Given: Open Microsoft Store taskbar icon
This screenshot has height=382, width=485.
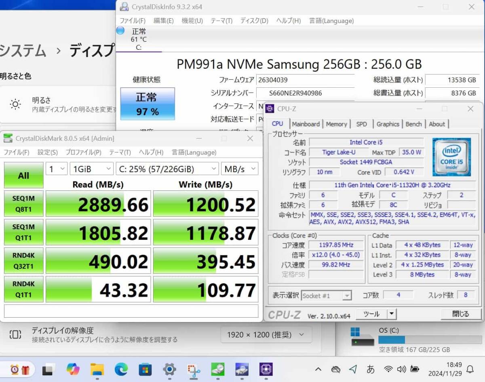Looking at the screenshot, I should click(145, 369).
